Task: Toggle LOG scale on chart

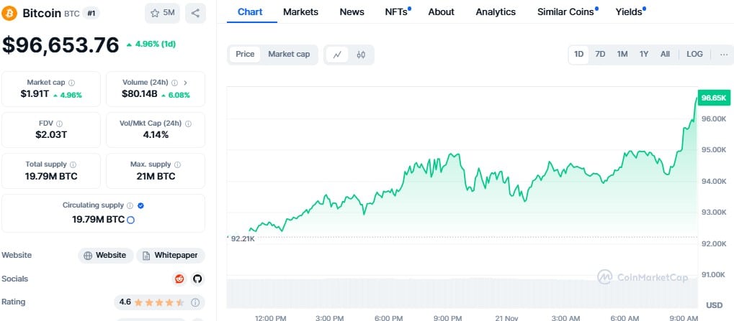Action: pyautogui.click(x=694, y=54)
